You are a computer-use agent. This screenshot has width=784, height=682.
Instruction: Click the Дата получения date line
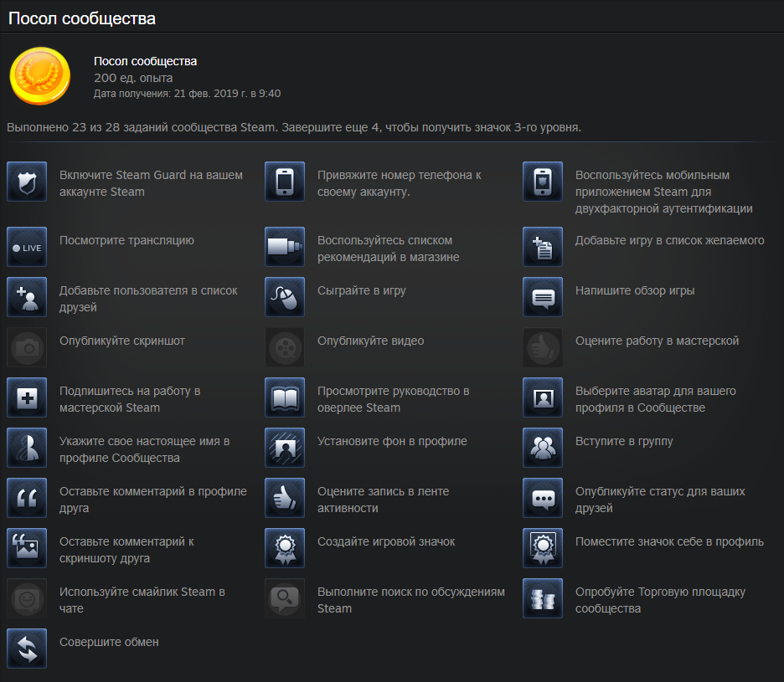[188, 94]
